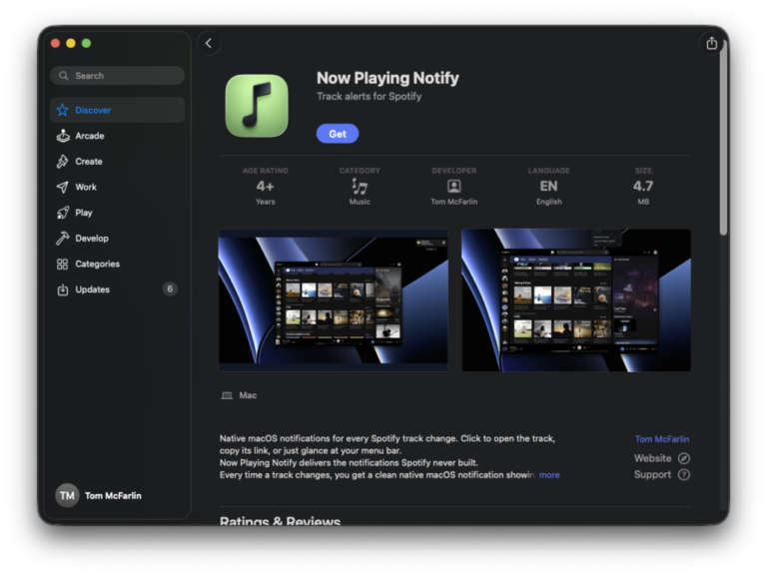This screenshot has width=767, height=575.
Task: Click the Now Playing Notify title
Action: [x=387, y=78]
